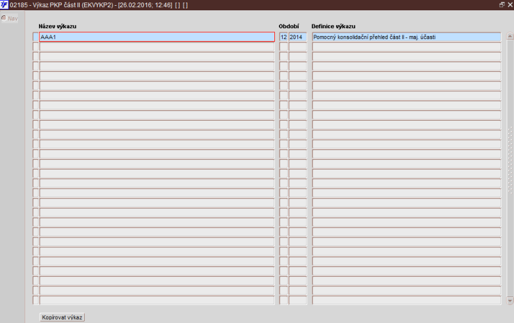Close the Výkaz PKP window
The width and height of the screenshot is (514, 323).
(510, 4)
